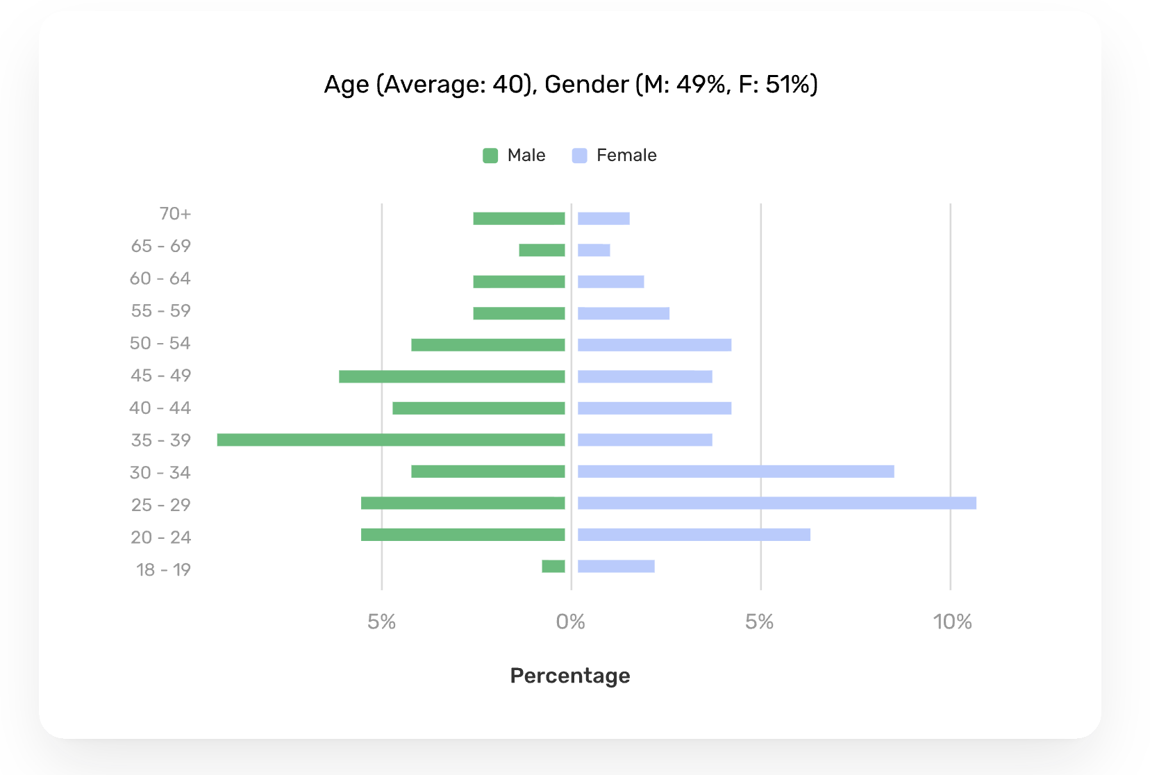Image resolution: width=1150 pixels, height=775 pixels.
Task: Toggle the Male series legend label
Action: click(526, 156)
